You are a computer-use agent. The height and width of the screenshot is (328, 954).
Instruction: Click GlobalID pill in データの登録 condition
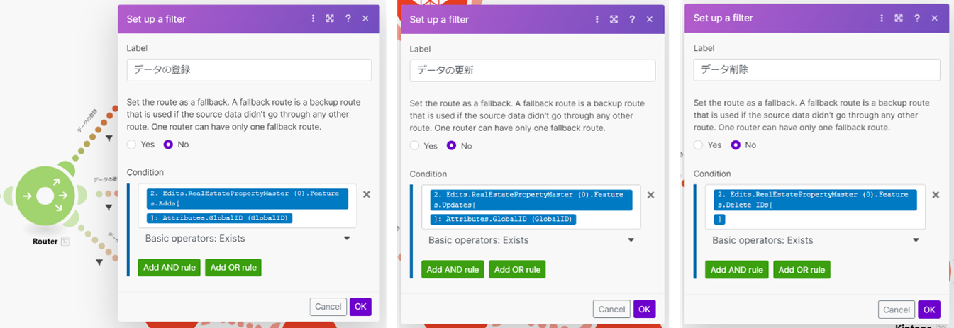(x=220, y=218)
